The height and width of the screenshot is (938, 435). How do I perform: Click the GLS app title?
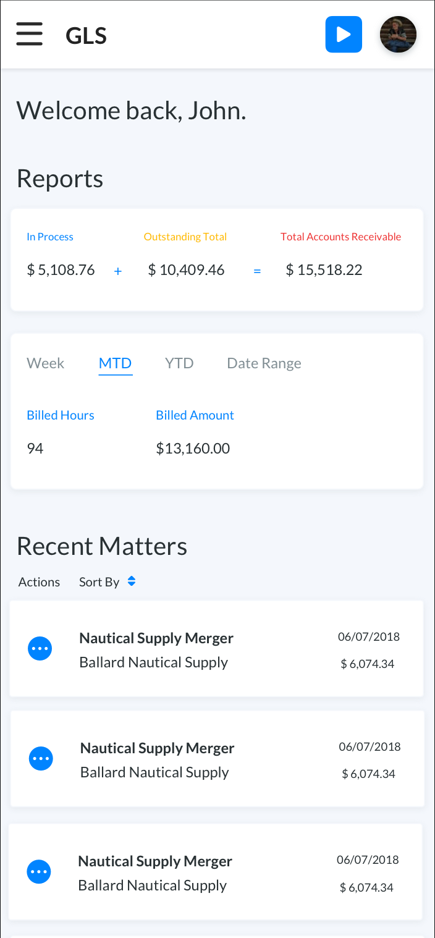click(87, 36)
